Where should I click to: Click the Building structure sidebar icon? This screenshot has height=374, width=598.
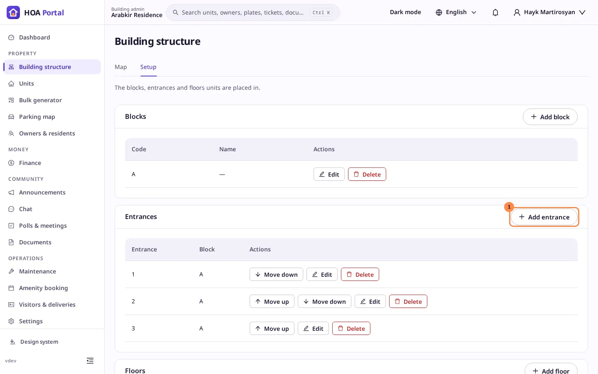point(11,67)
